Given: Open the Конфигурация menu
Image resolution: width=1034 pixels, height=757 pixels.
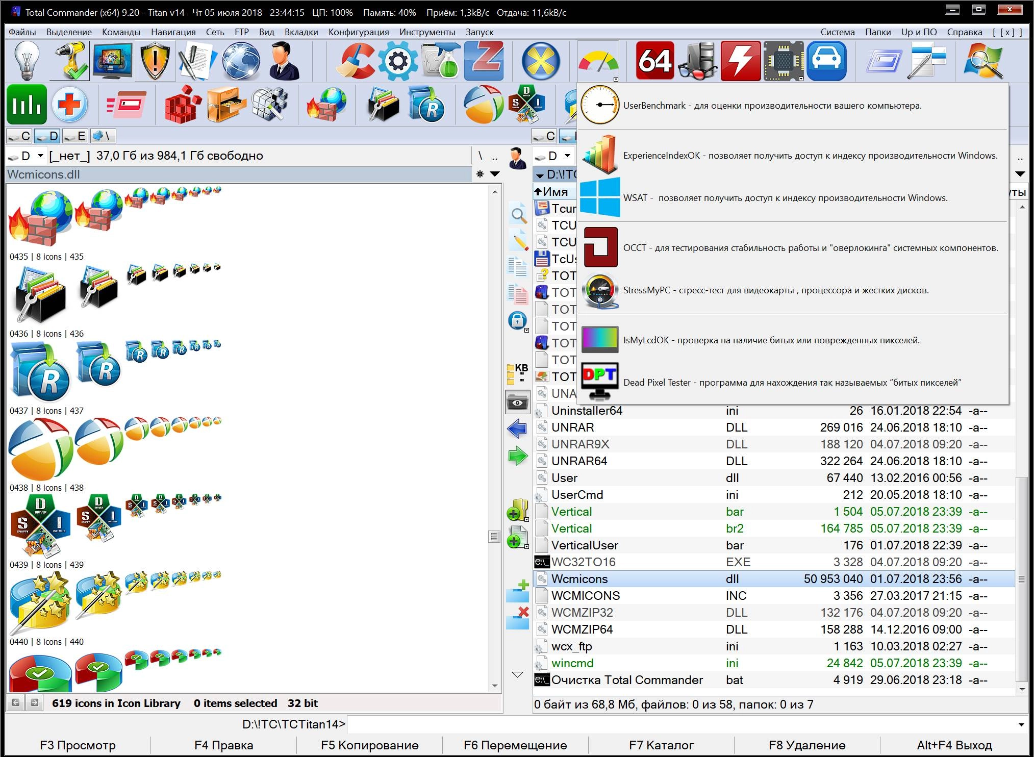Looking at the screenshot, I should tap(359, 32).
